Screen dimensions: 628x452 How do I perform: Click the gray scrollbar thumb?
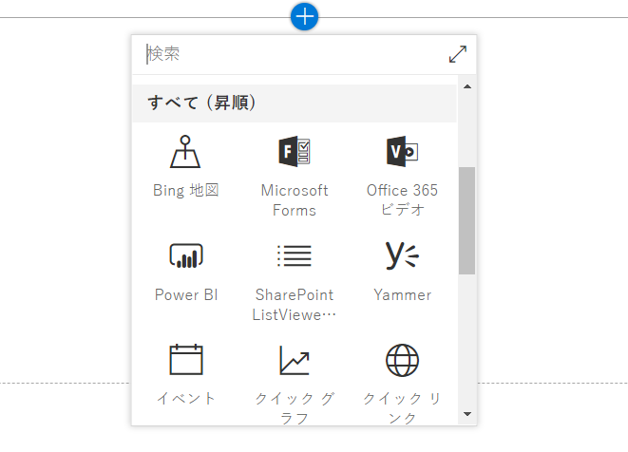pyautogui.click(x=467, y=220)
